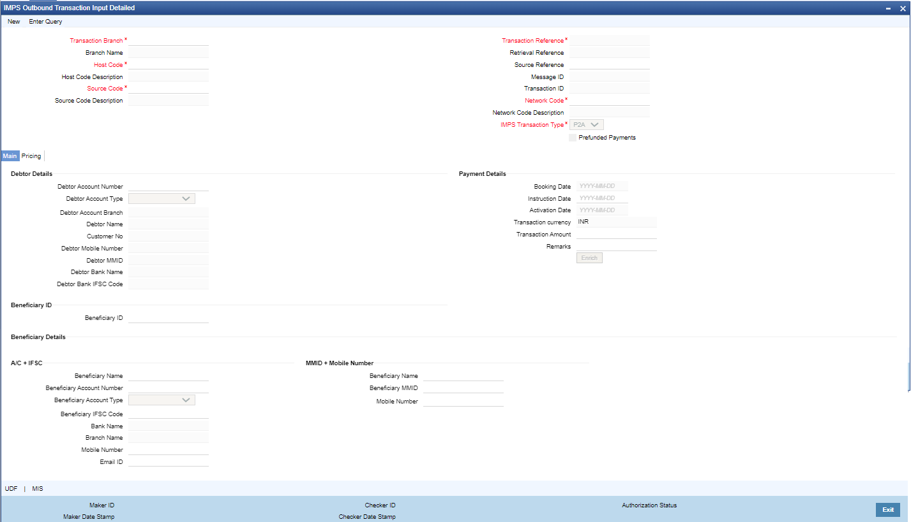Click the Checker ID label
Image resolution: width=911 pixels, height=522 pixels.
tap(380, 505)
